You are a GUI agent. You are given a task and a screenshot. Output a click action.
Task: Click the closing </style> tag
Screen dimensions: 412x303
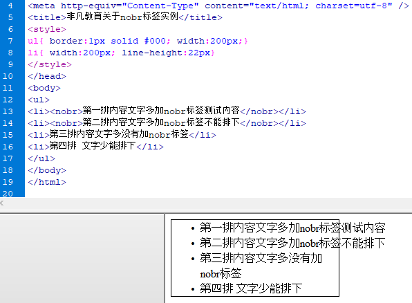50,64
